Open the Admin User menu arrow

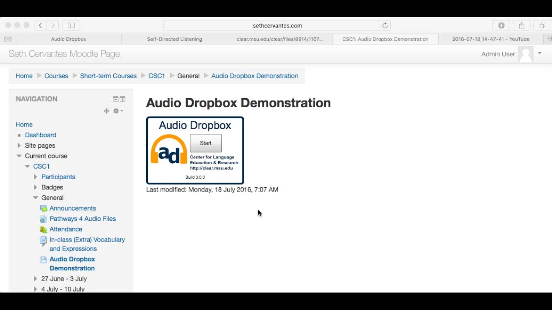coord(539,53)
